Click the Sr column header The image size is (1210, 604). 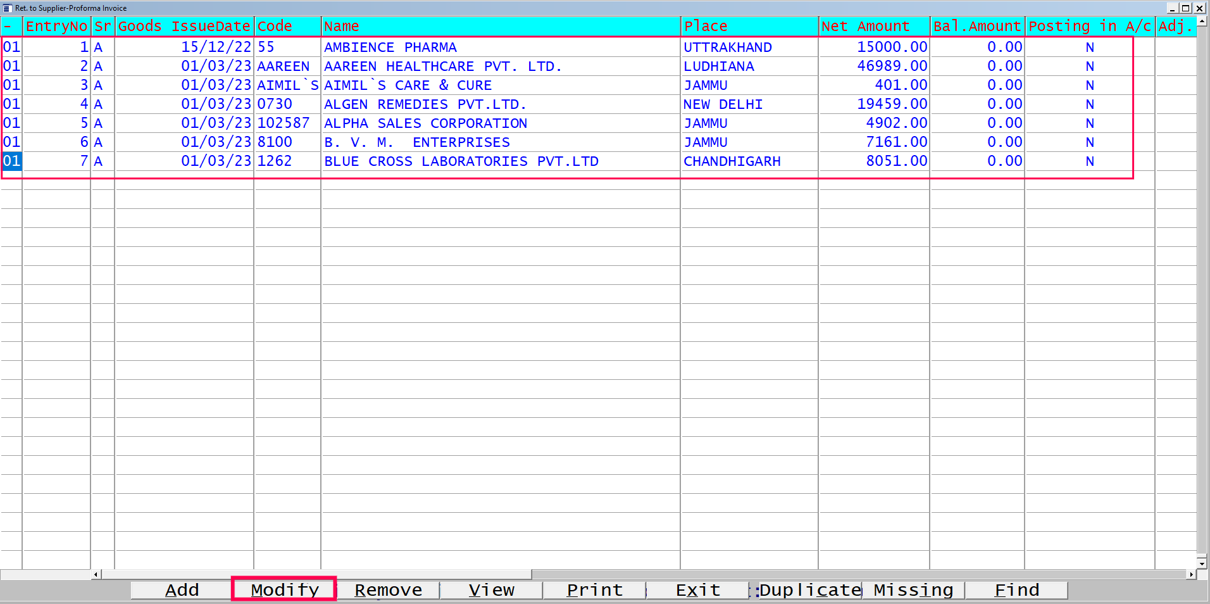pyautogui.click(x=103, y=27)
